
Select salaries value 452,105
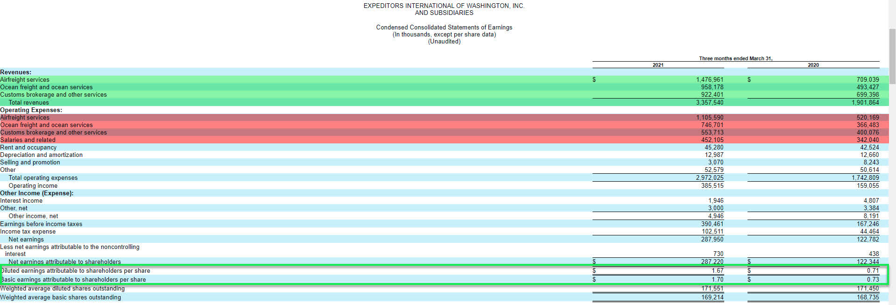click(x=712, y=140)
